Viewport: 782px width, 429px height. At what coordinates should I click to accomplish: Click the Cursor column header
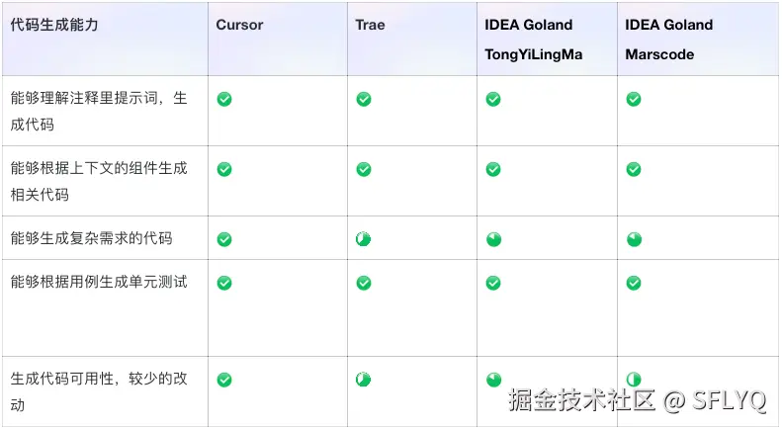pyautogui.click(x=239, y=25)
